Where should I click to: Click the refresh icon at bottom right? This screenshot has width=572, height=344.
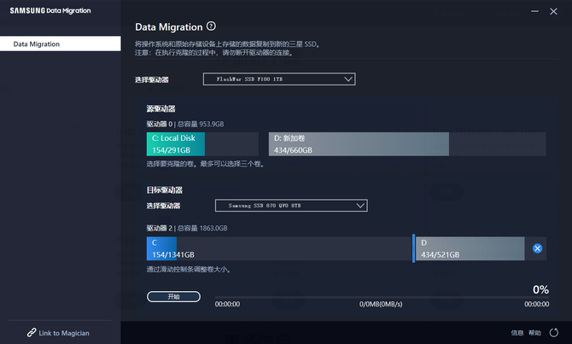[x=553, y=332]
